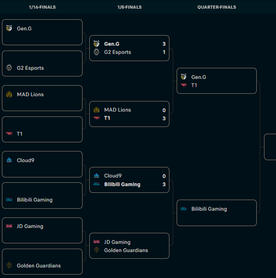
Task: Click the Cloud9 logo in 1/16-finals
Action: [x=9, y=160]
